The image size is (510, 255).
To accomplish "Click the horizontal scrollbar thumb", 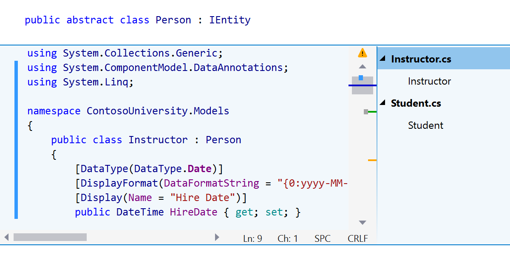I will 50,237.
